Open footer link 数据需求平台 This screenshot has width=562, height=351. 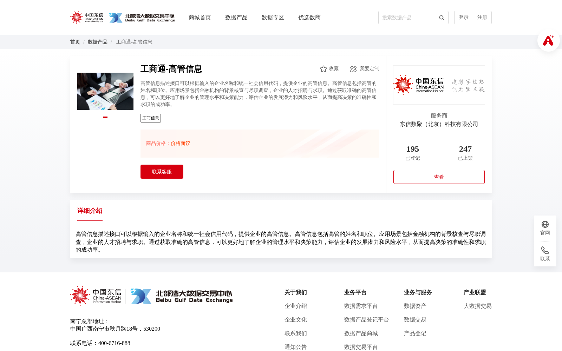pyautogui.click(x=361, y=306)
